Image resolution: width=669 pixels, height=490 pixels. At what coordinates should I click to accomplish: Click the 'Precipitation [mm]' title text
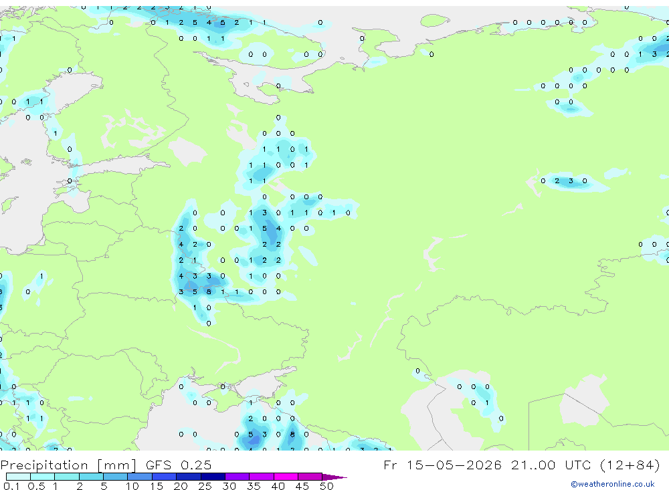(68, 465)
